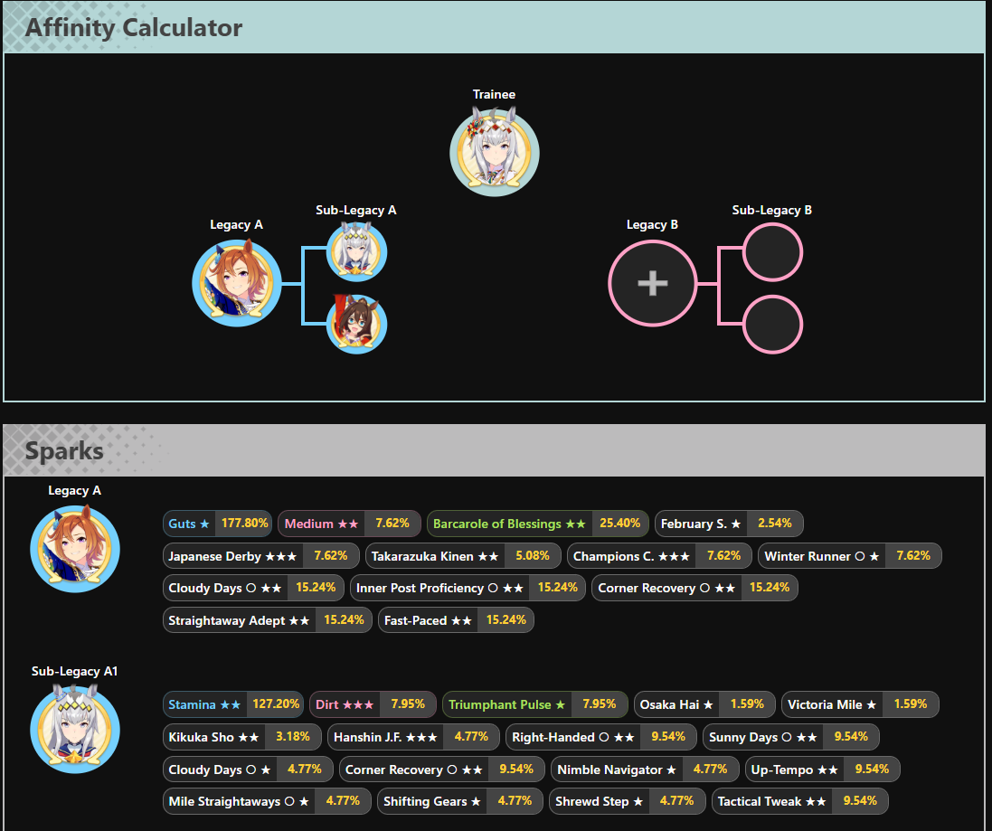Select the Winter Runner spark
The width and height of the screenshot is (992, 831).
click(x=850, y=556)
